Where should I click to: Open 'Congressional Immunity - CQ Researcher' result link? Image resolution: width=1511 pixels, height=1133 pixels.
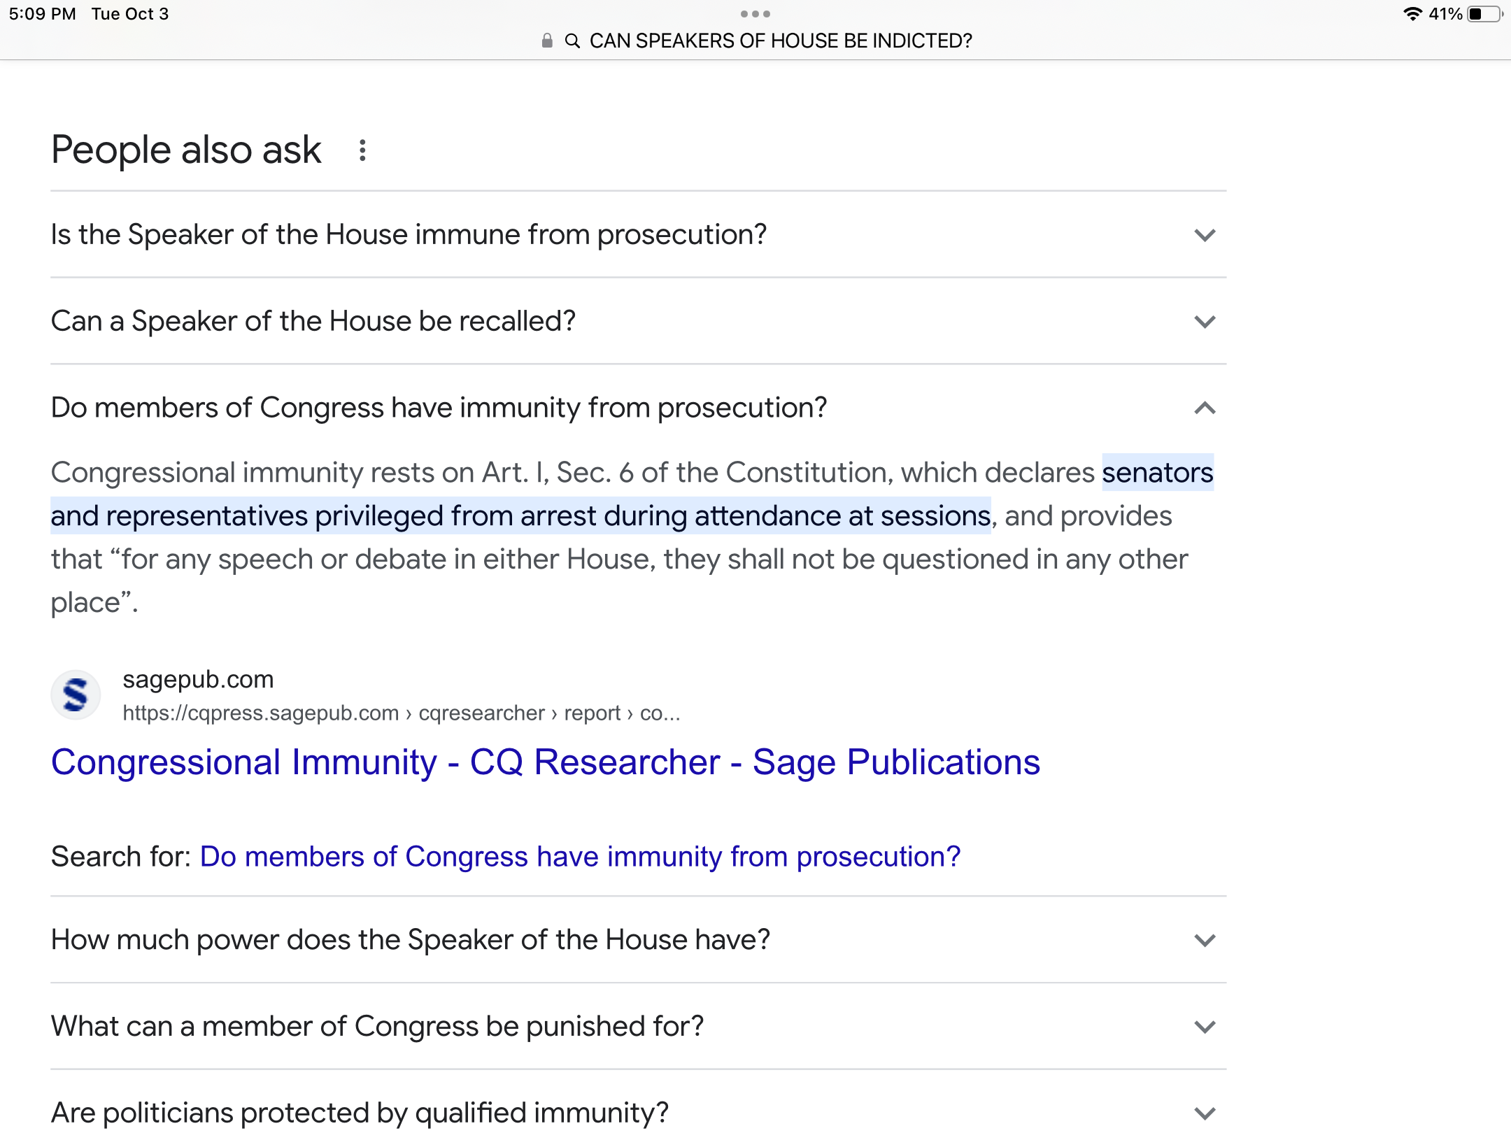tap(546, 762)
